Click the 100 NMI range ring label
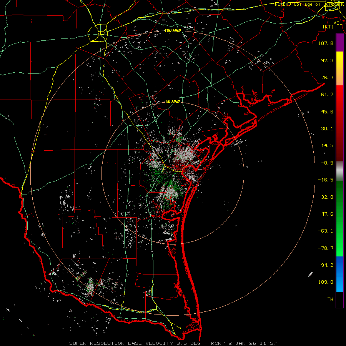This screenshot has width=346, height=346. click(173, 30)
